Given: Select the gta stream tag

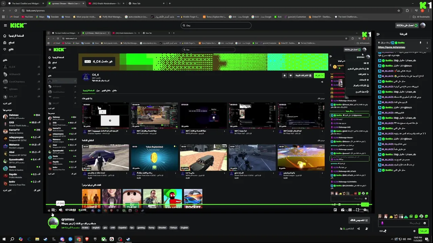Looking at the screenshot, I should coord(105,227).
